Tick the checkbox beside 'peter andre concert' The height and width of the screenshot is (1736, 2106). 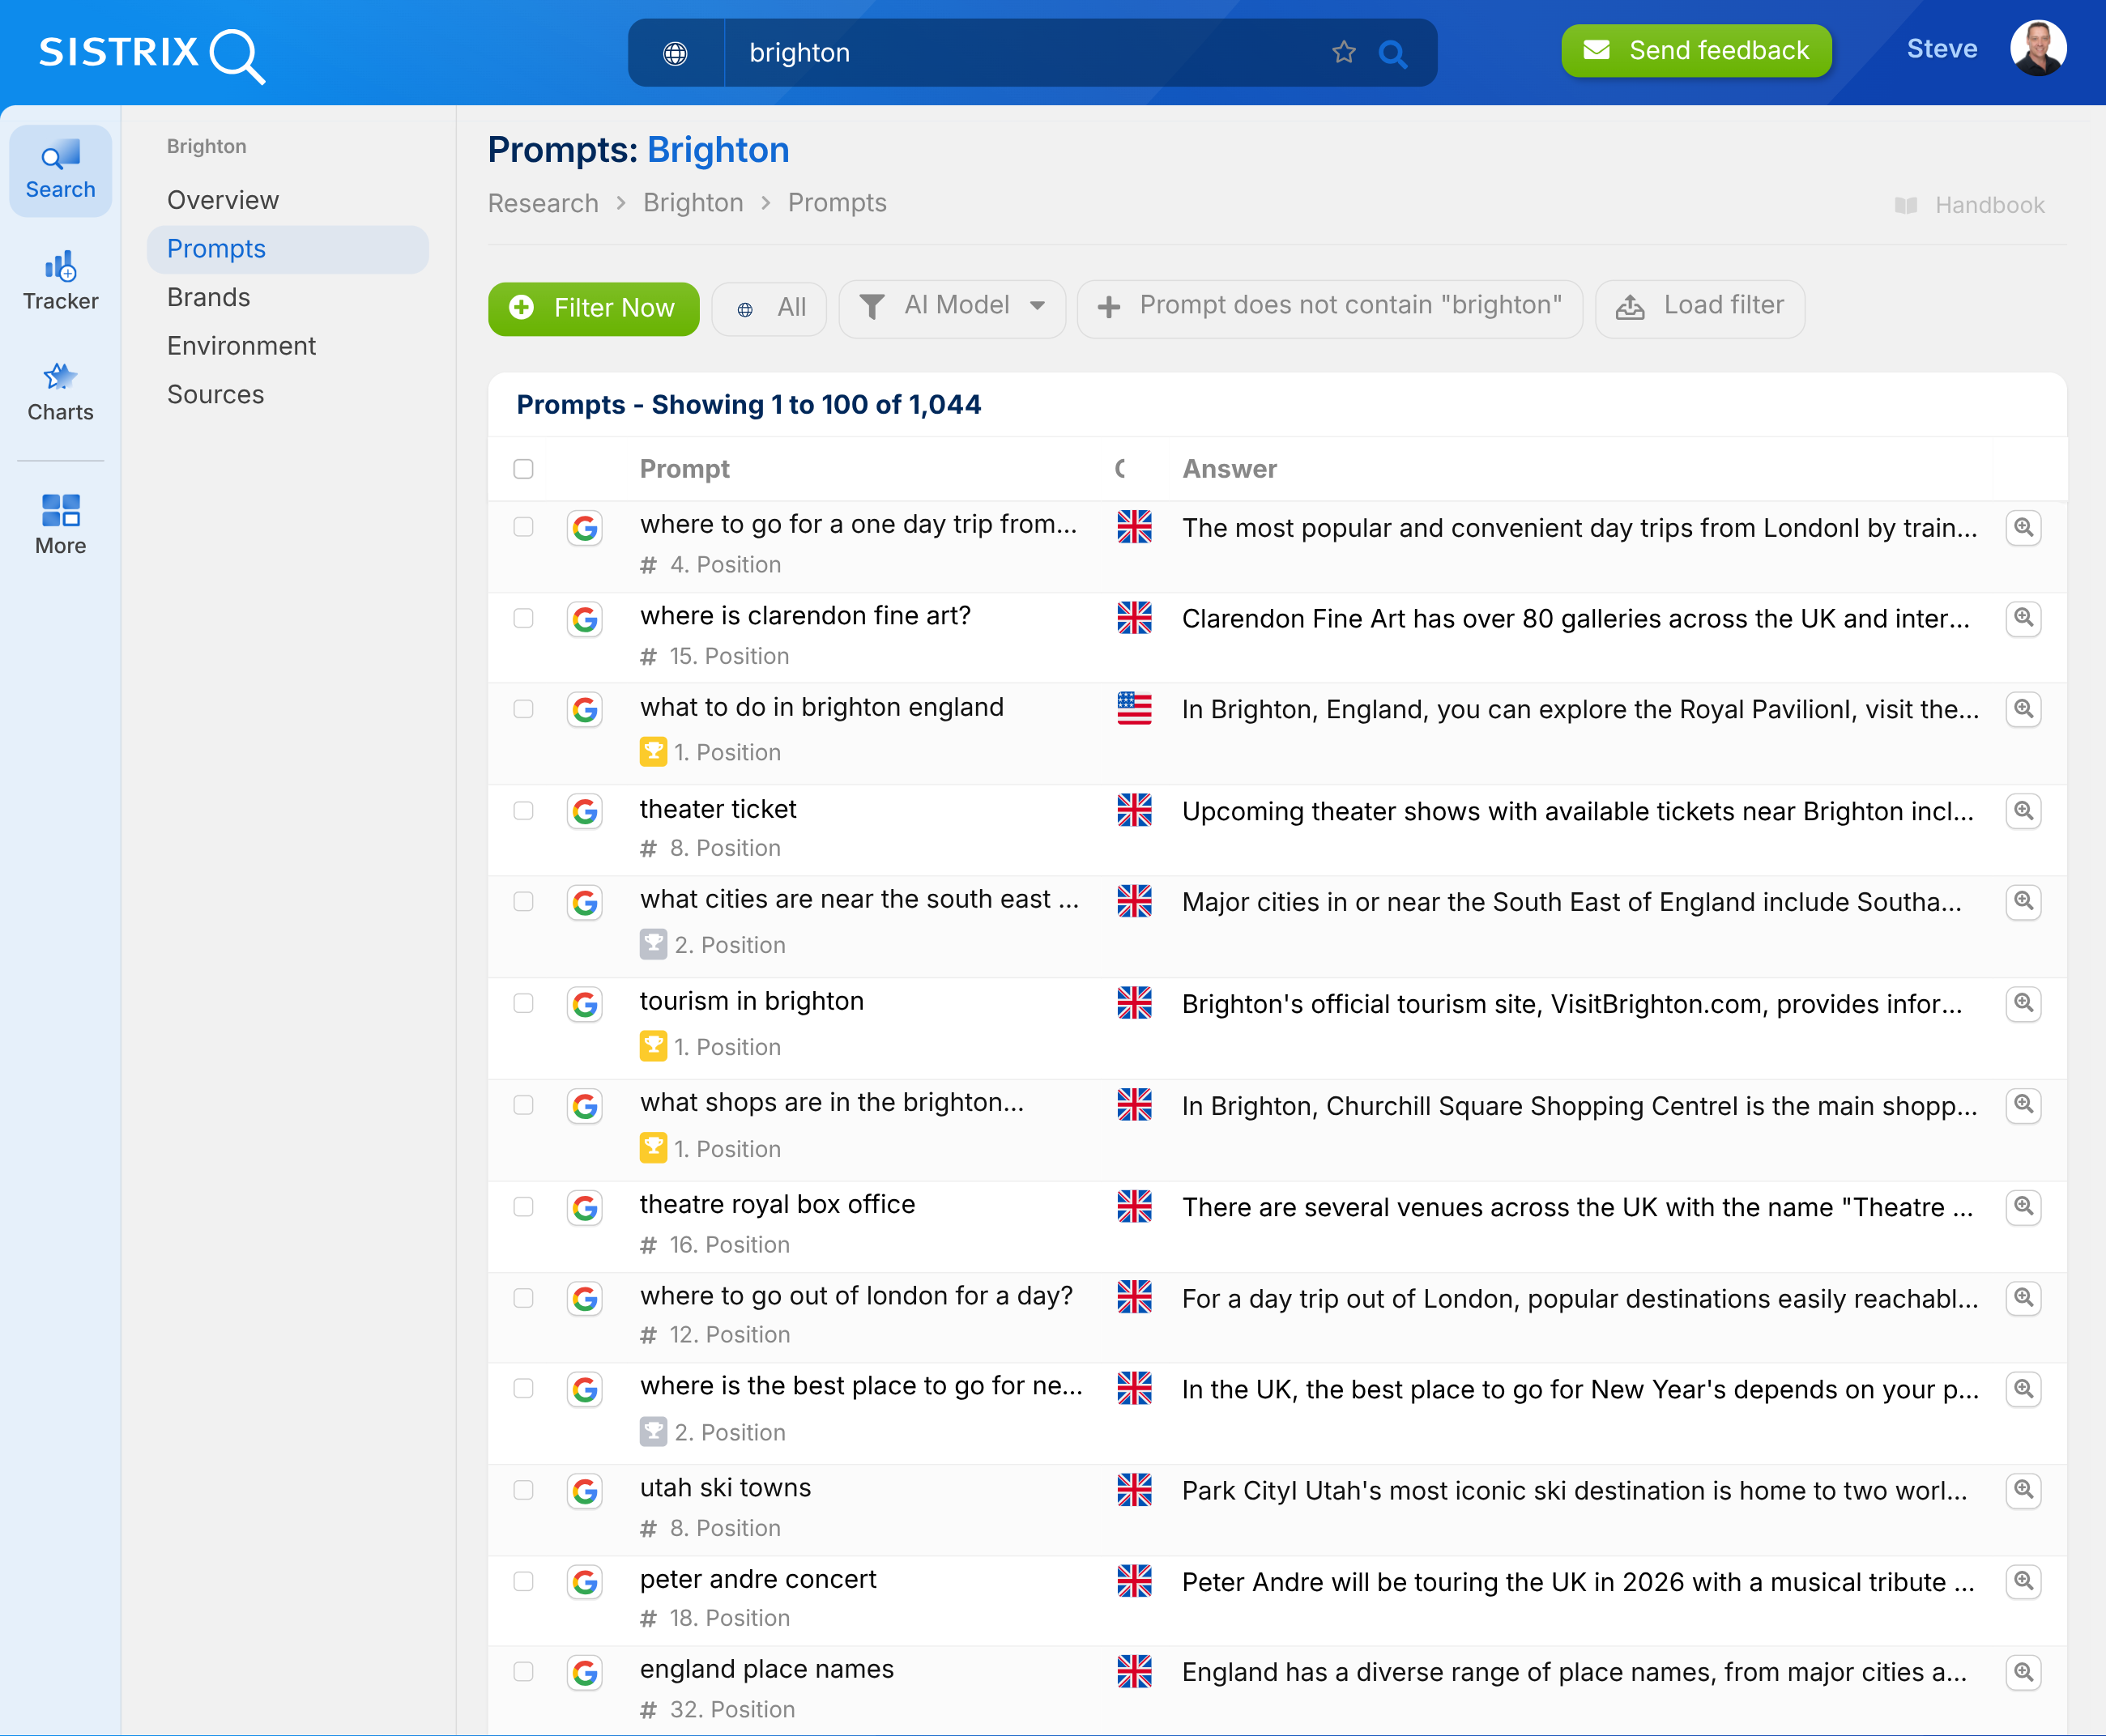(523, 1581)
